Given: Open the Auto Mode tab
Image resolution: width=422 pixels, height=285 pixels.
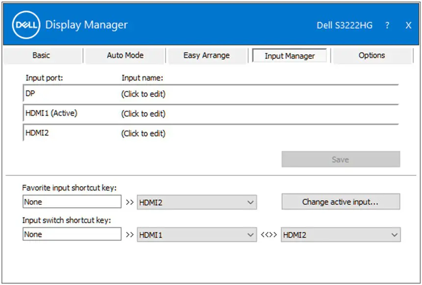Looking at the screenshot, I should point(125,55).
